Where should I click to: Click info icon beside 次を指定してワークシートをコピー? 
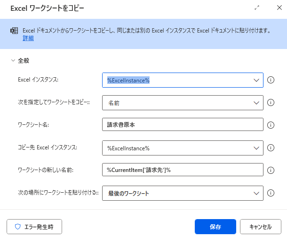tap(271, 102)
